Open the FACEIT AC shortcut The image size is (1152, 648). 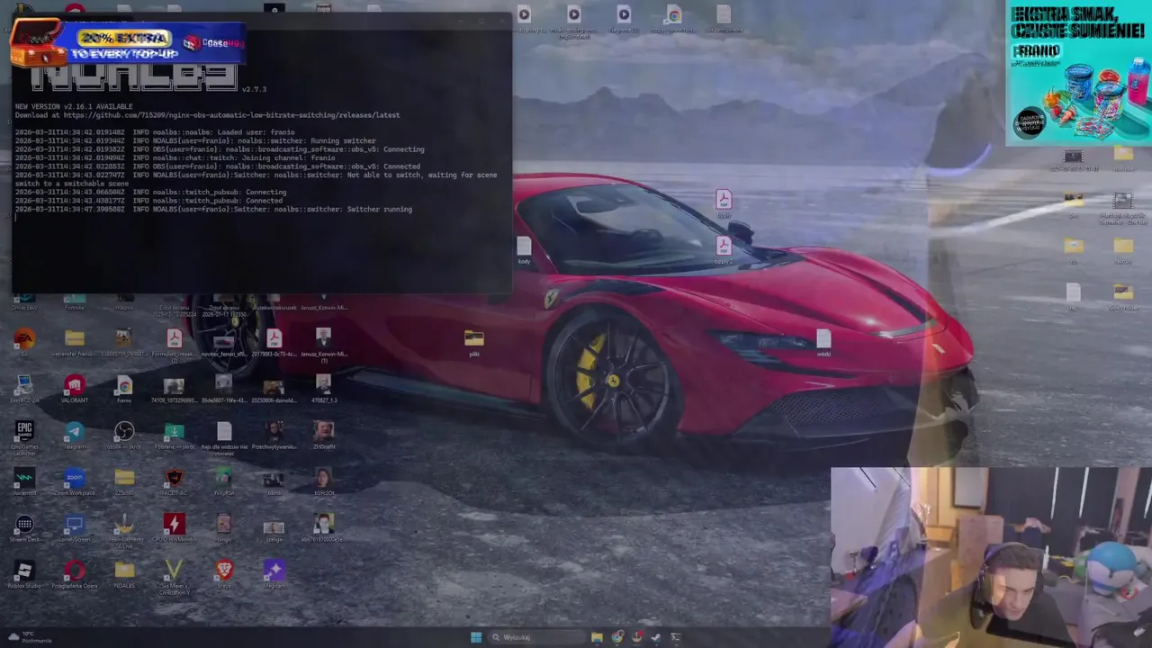click(175, 481)
